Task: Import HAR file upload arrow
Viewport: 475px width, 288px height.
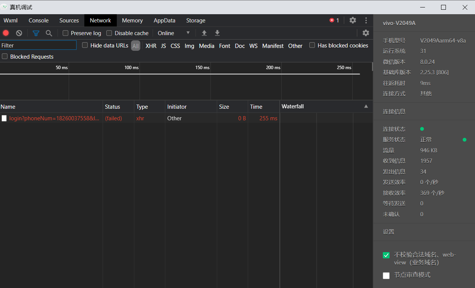Action: [204, 33]
